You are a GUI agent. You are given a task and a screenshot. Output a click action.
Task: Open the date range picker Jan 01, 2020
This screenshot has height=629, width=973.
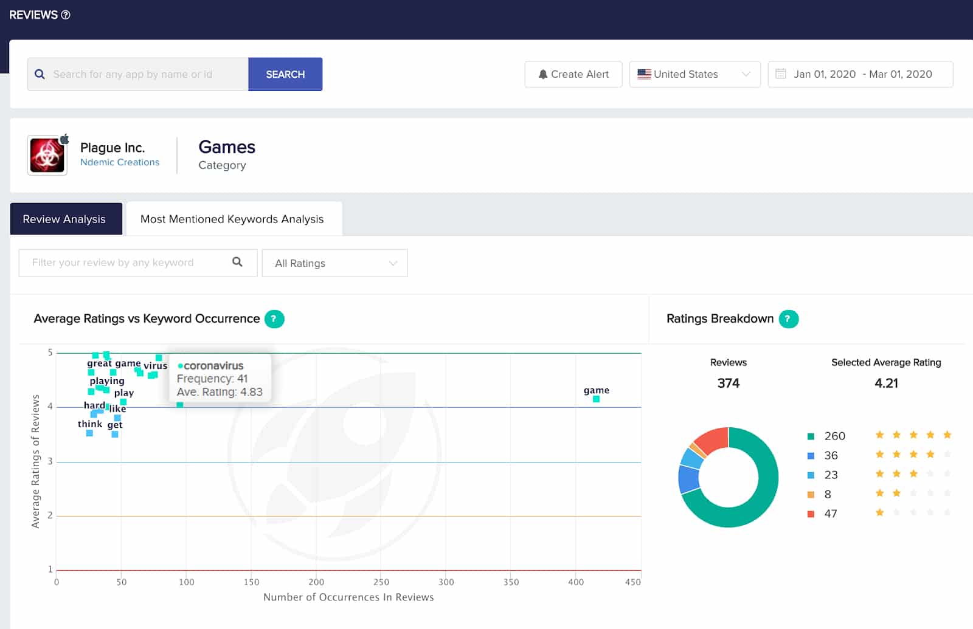click(x=860, y=74)
